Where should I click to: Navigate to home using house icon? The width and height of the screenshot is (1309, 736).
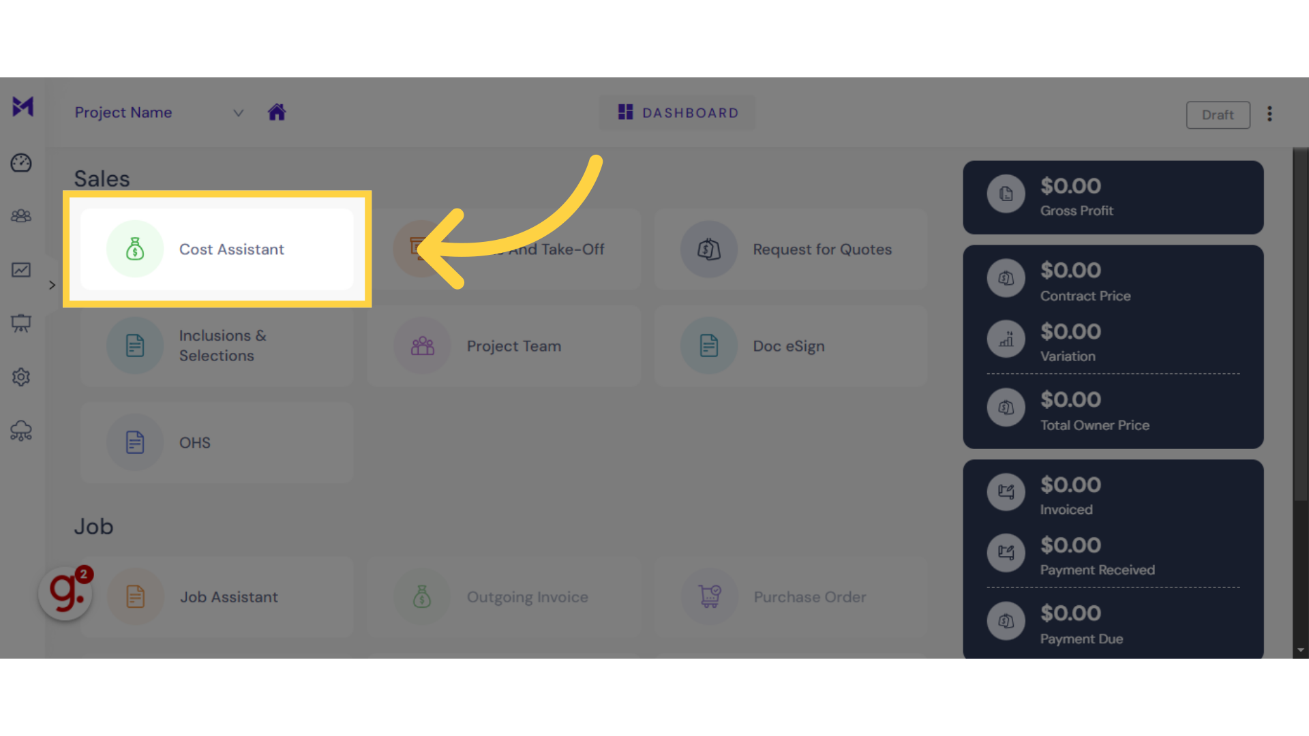[276, 112]
